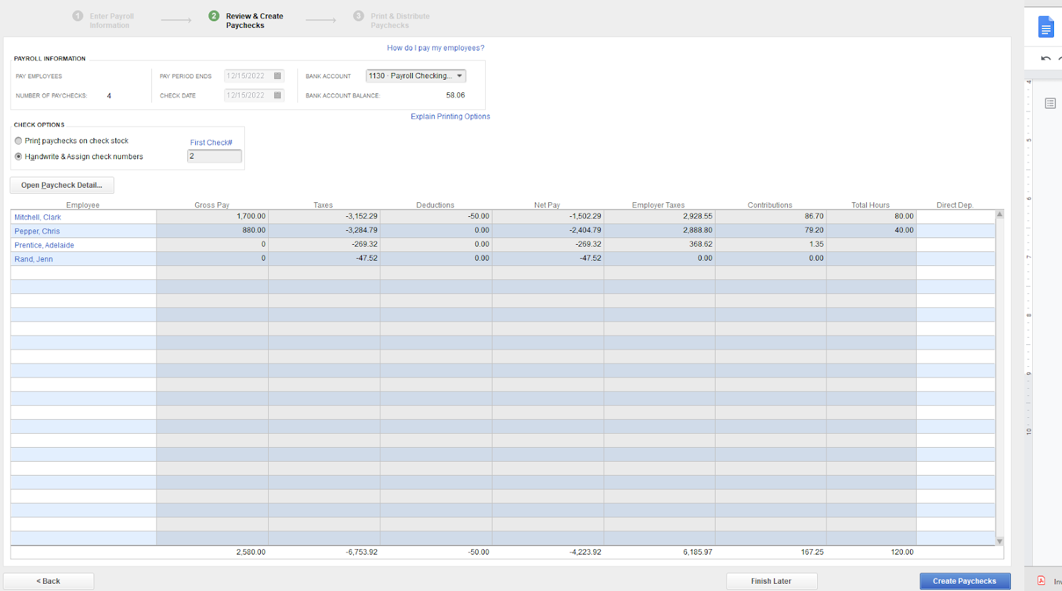Open employee Rand, Jenn
Viewport: 1062px width, 591px height.
coord(34,259)
